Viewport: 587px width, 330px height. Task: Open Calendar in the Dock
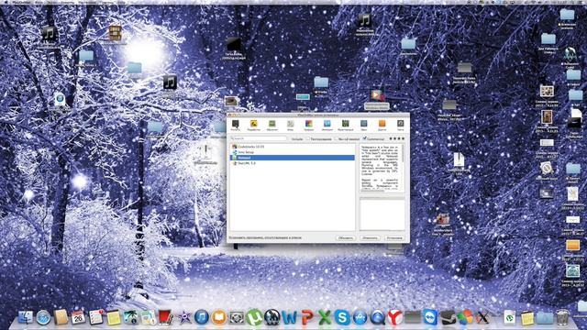pos(78,317)
